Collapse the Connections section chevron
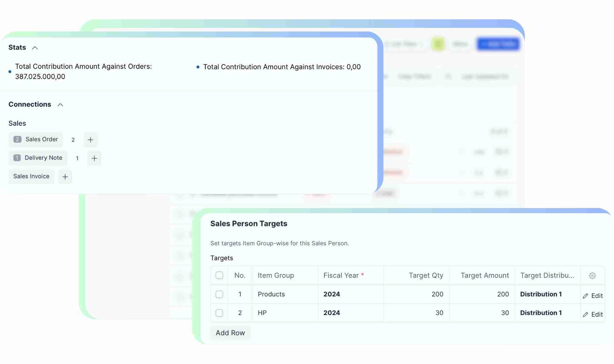 click(x=60, y=105)
